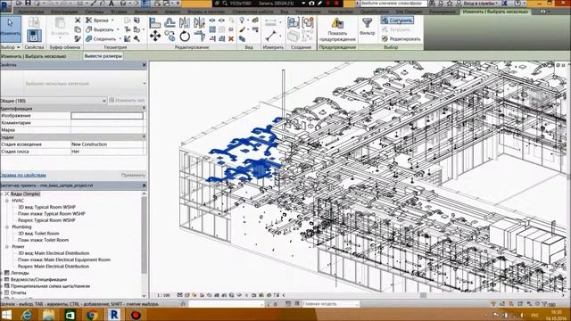This screenshot has width=571, height=321.
Task: Collapse the Power tree node
Action: (6, 246)
